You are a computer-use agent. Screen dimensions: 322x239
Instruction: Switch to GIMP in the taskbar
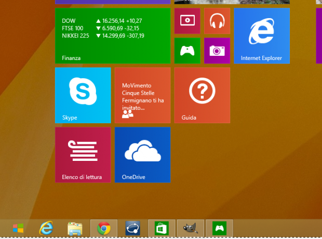coord(190,228)
